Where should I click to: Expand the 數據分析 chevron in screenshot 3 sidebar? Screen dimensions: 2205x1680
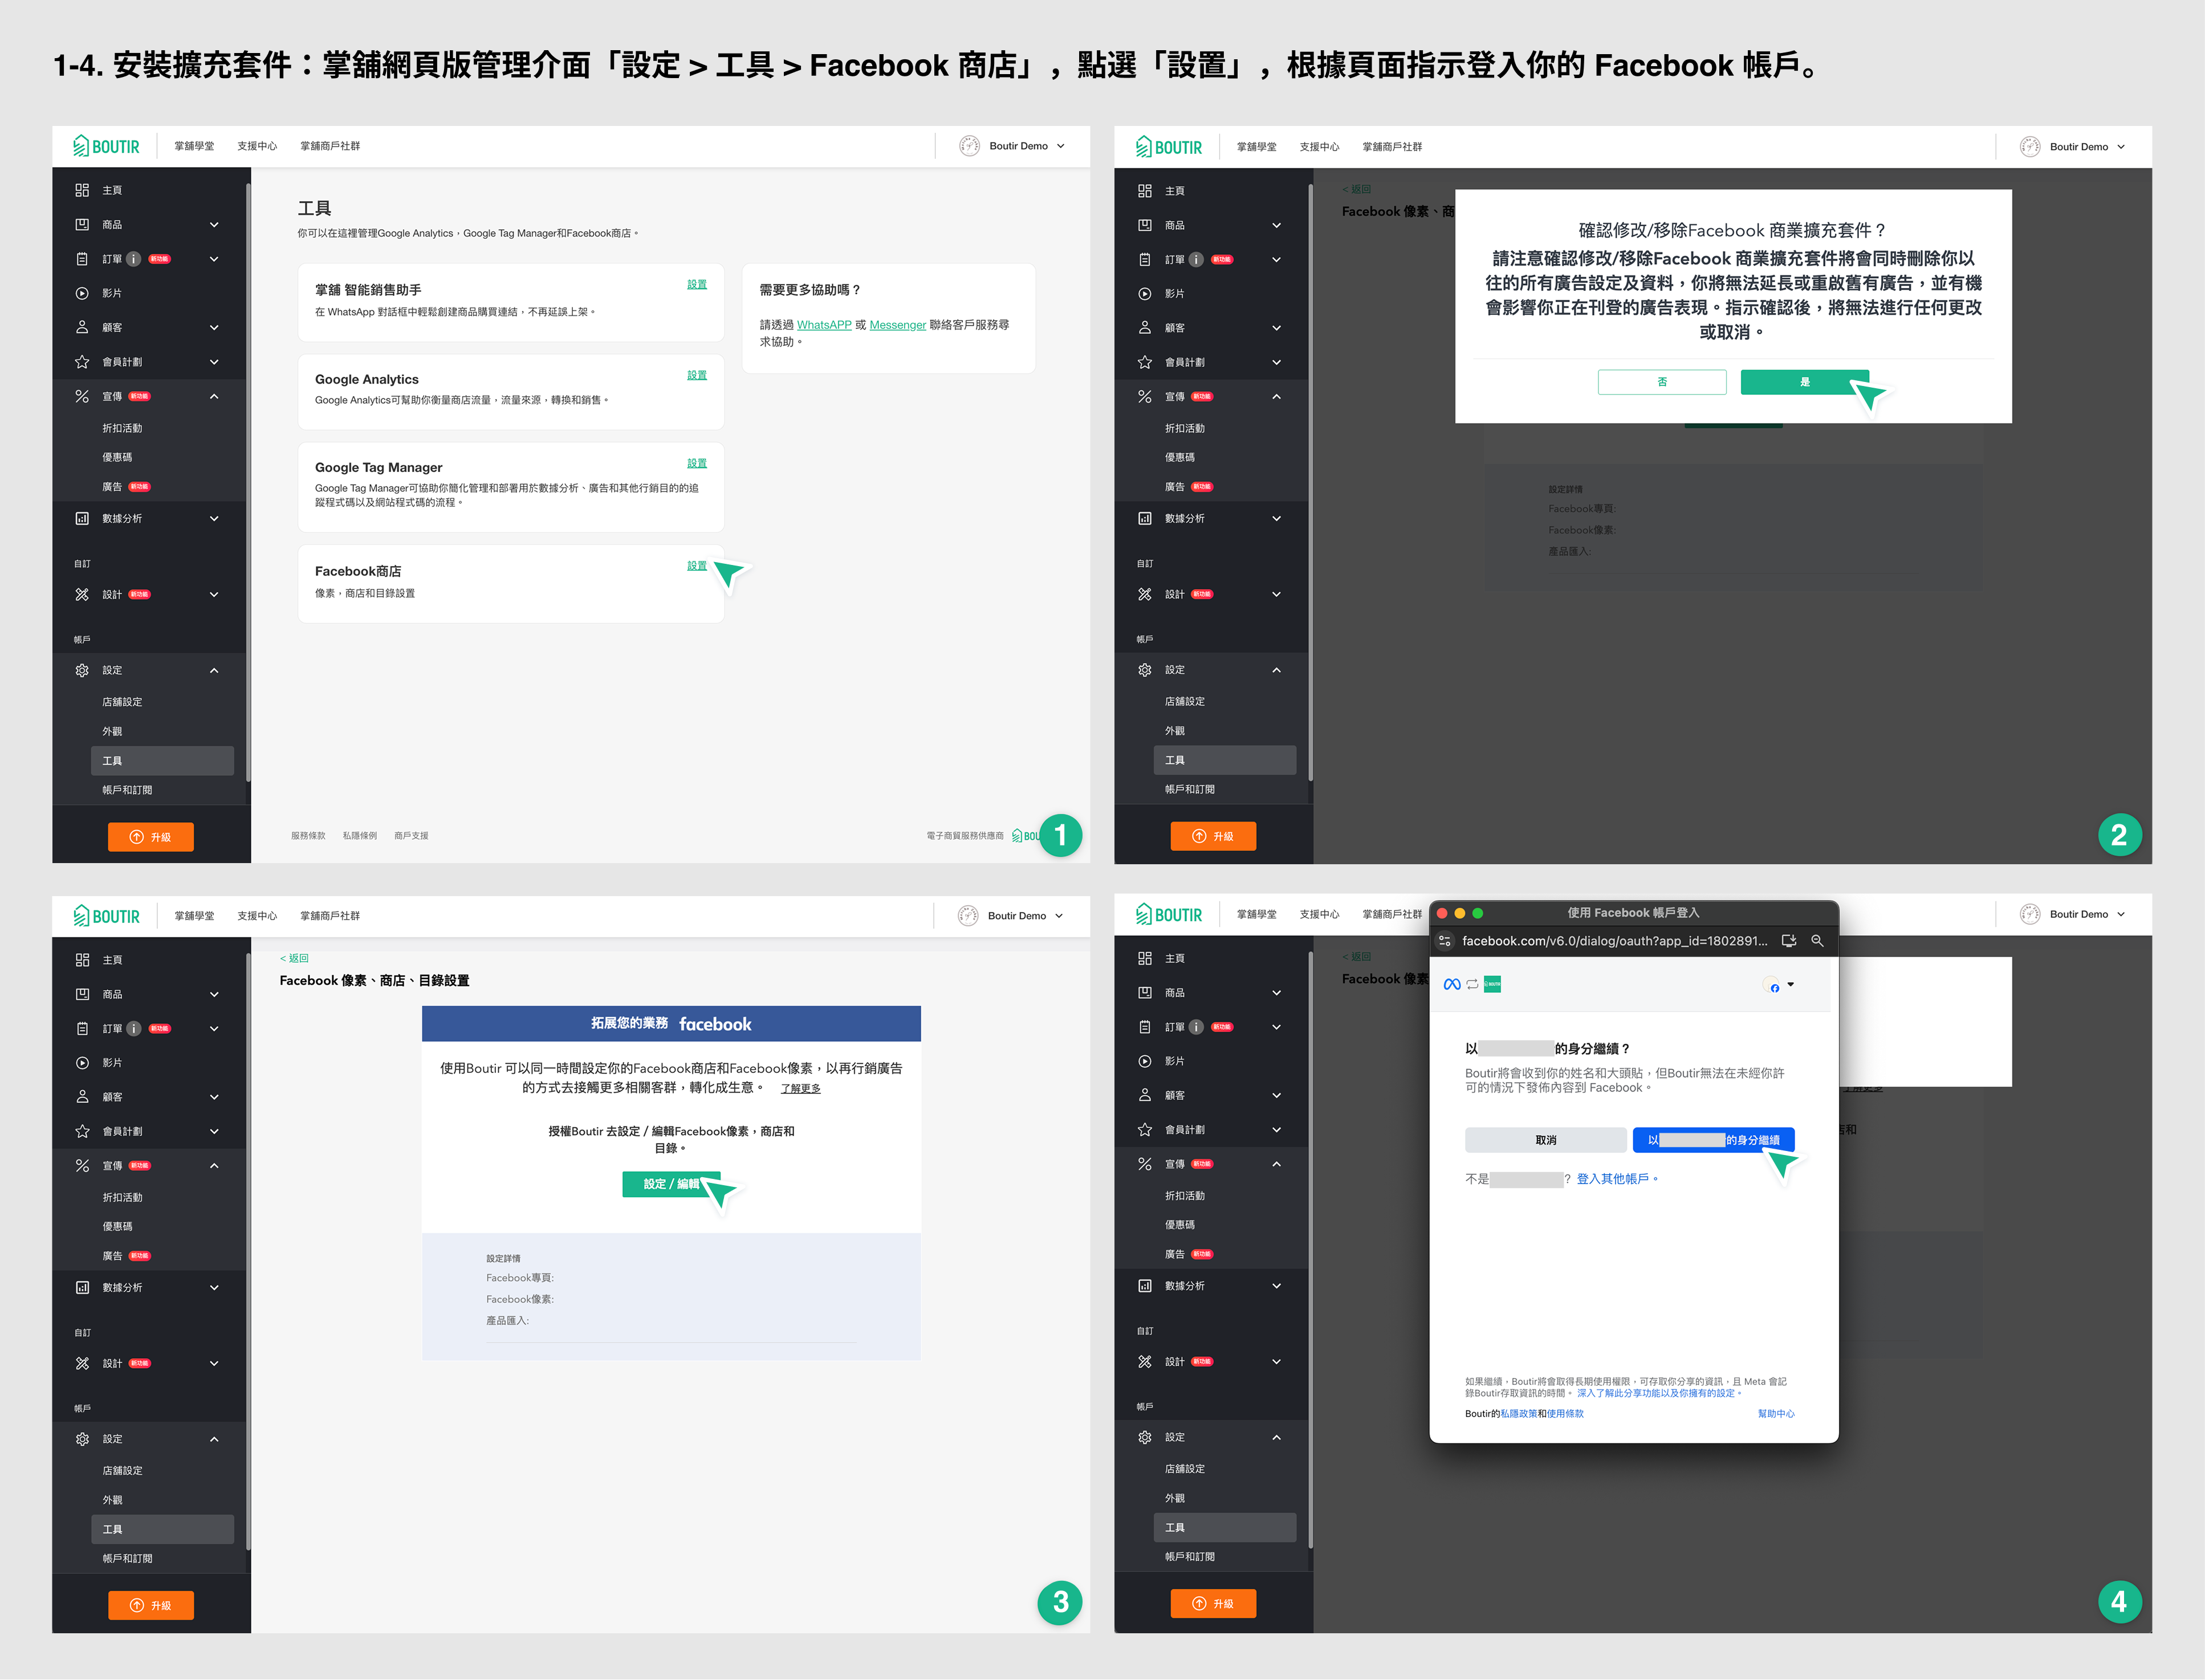point(214,1288)
